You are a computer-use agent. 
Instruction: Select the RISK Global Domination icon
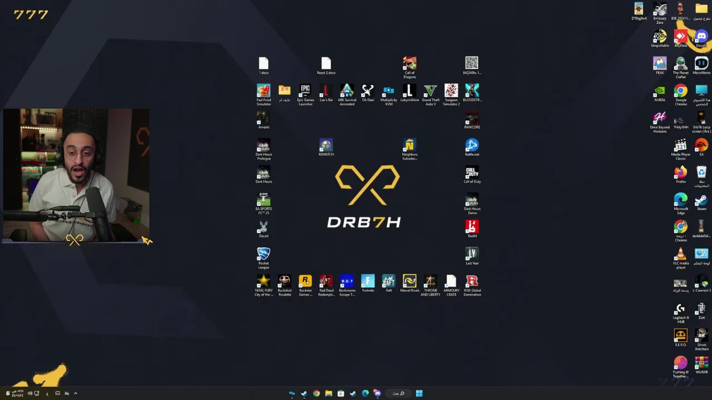(472, 286)
